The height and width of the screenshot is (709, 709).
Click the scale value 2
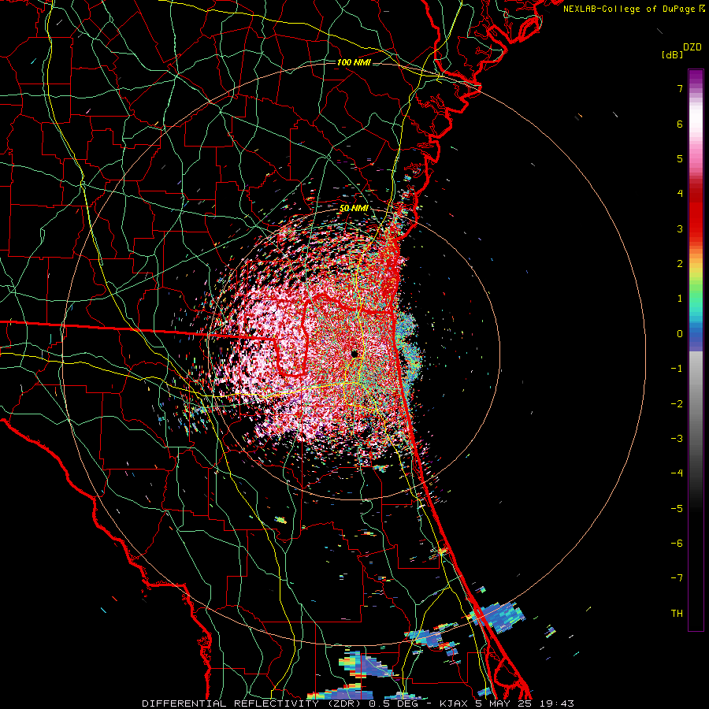pos(680,264)
